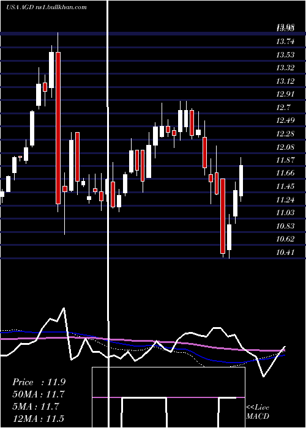Image resolution: width=306 pixels, height=428 pixels.
Task: Click the 12.7 price axis label
Action: (283, 107)
